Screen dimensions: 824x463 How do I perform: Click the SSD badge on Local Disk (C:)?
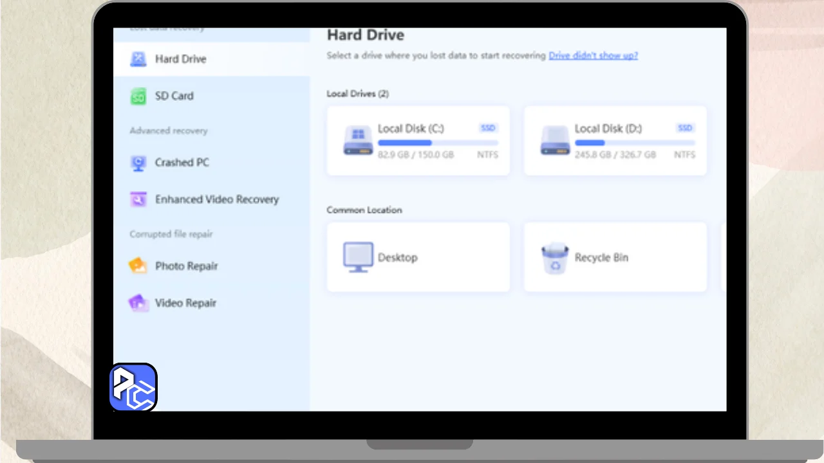click(488, 128)
